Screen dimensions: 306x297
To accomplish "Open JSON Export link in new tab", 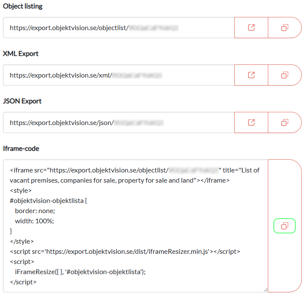I will coord(251,122).
